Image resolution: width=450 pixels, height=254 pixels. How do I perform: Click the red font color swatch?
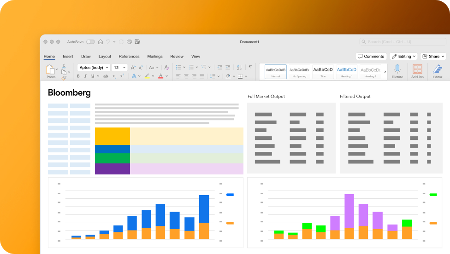point(160,76)
